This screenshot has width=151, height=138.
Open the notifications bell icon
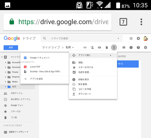(138, 39)
